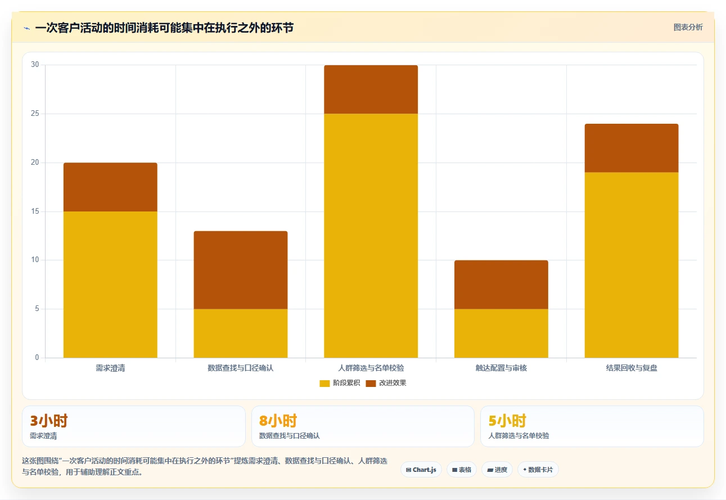Select the 数据卡片 tag chip
The image size is (726, 500).
[x=538, y=470]
